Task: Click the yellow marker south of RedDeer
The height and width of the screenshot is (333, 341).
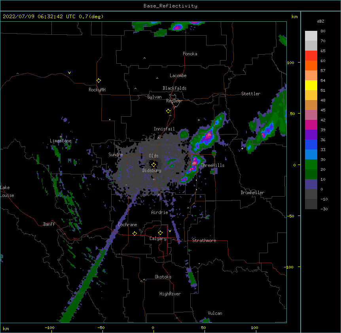Action: click(168, 111)
